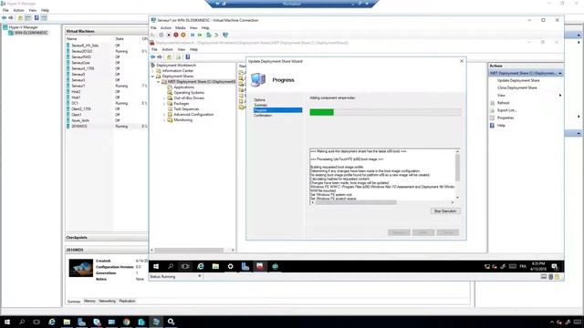This screenshot has height=328, width=584.
Task: Switch to the Memory tab in Hyper-V Manager
Action: point(89,301)
